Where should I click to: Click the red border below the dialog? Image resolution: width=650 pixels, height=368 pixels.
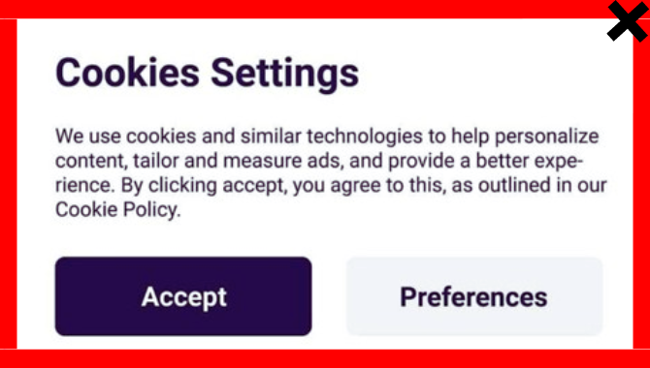(x=325, y=358)
